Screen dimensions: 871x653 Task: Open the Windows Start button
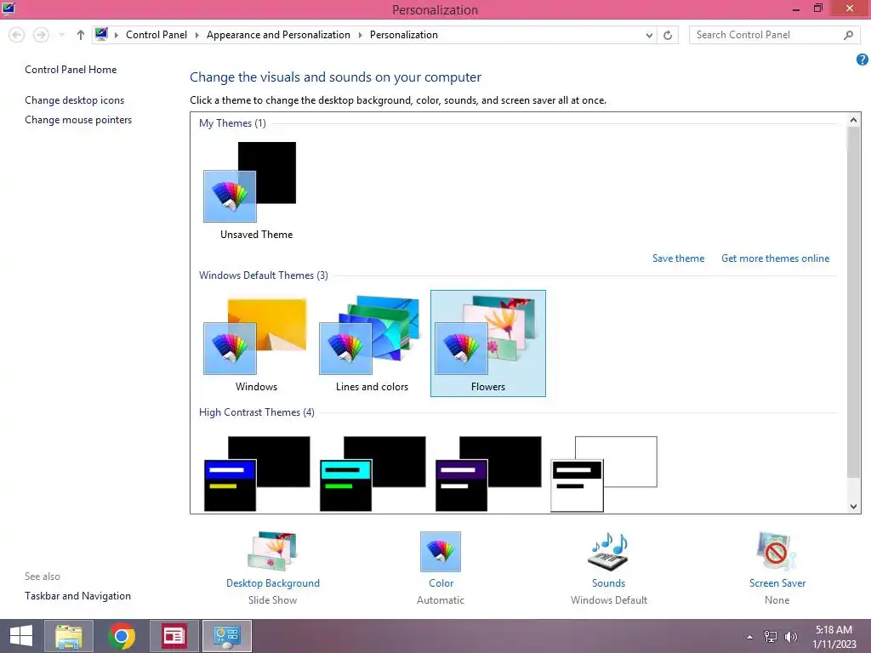[x=21, y=636]
